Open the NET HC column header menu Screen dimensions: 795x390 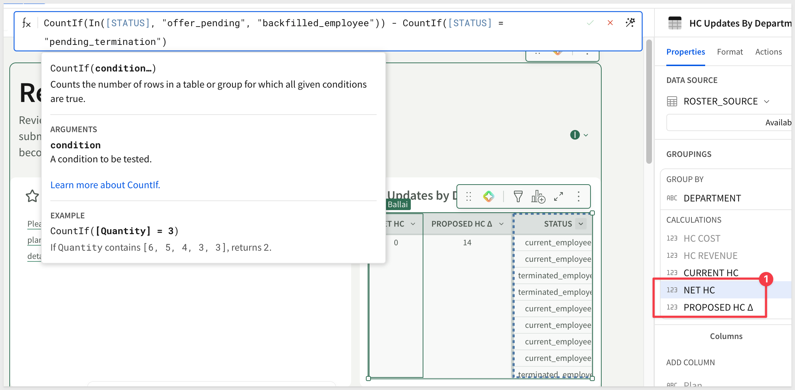[x=413, y=224]
